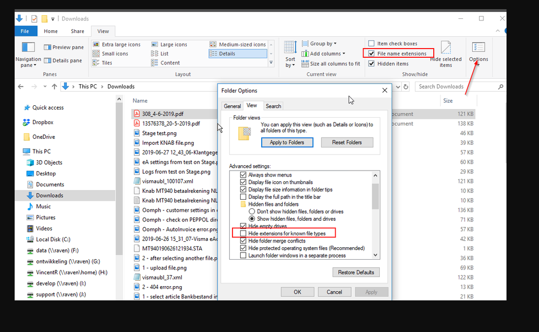Click Apply to Folders button

(287, 143)
